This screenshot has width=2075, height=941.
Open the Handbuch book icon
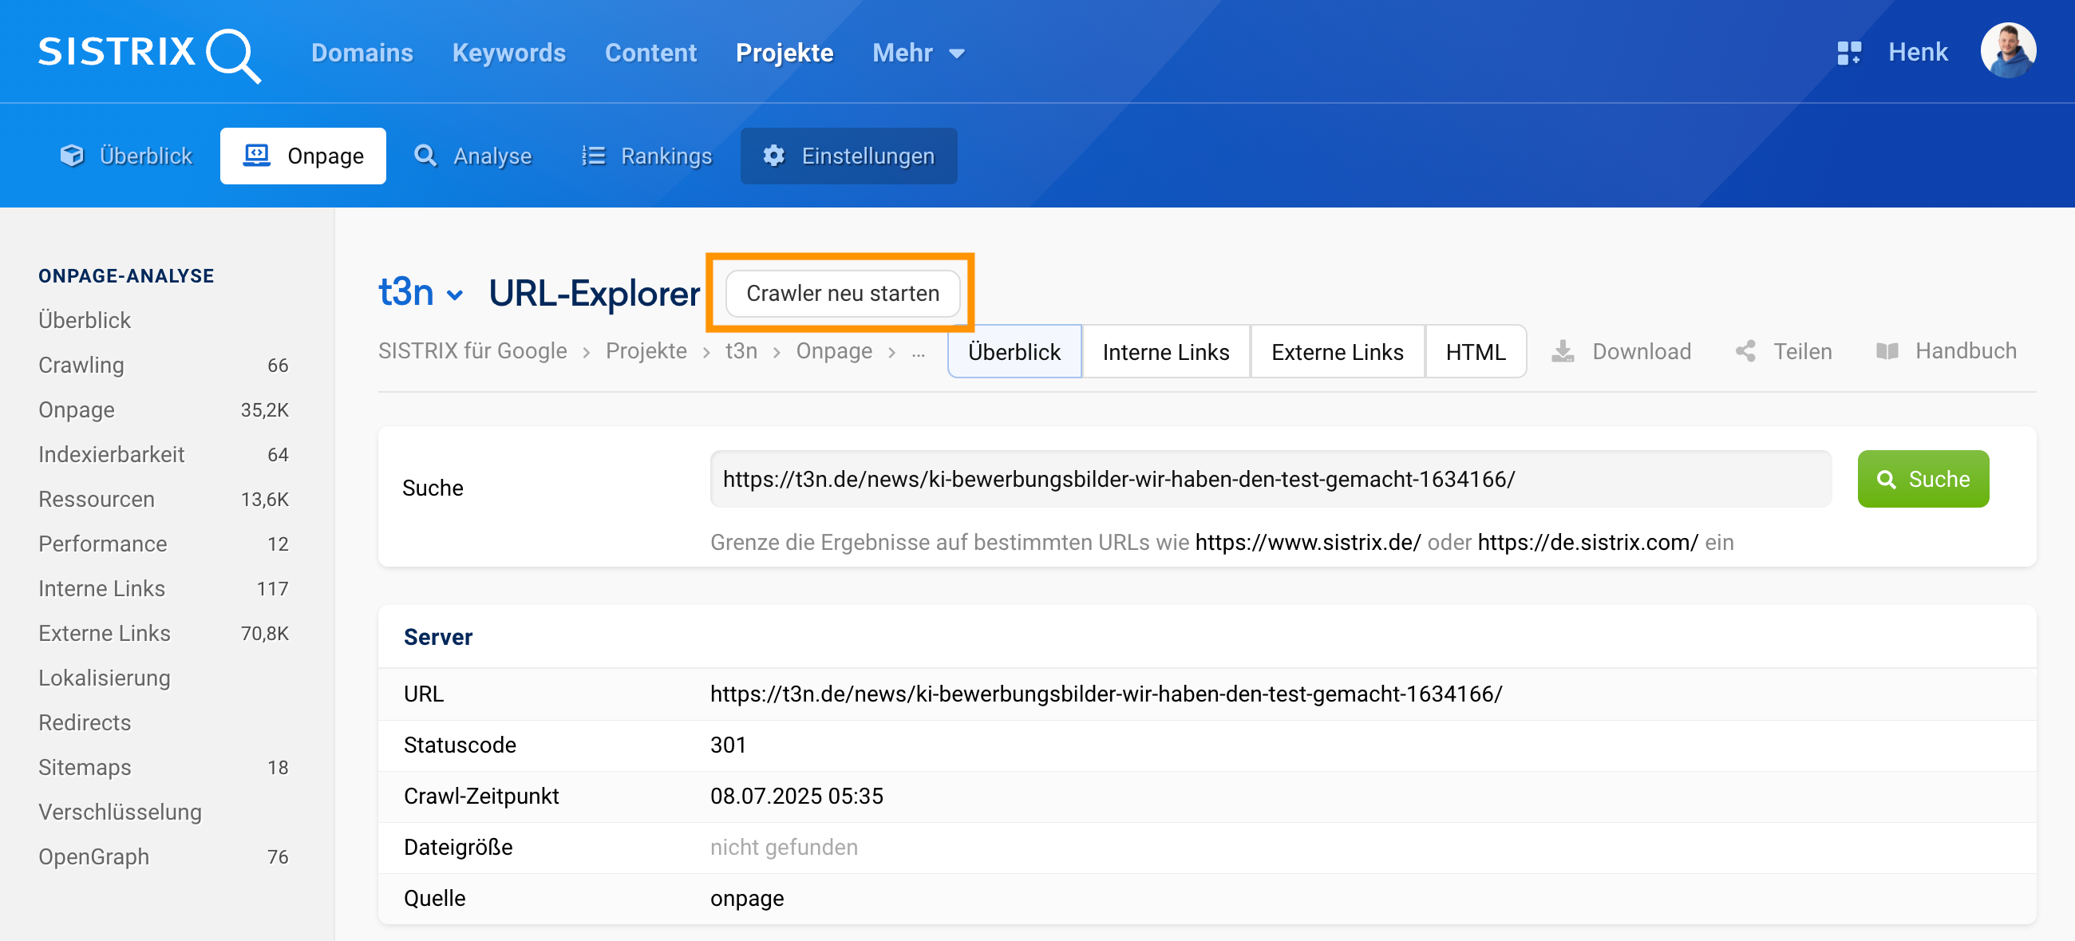[x=1887, y=351]
